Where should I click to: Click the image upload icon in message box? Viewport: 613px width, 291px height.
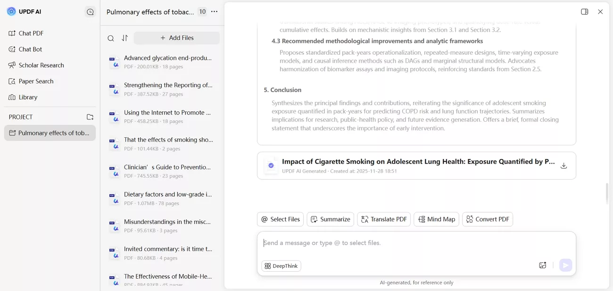point(543,266)
